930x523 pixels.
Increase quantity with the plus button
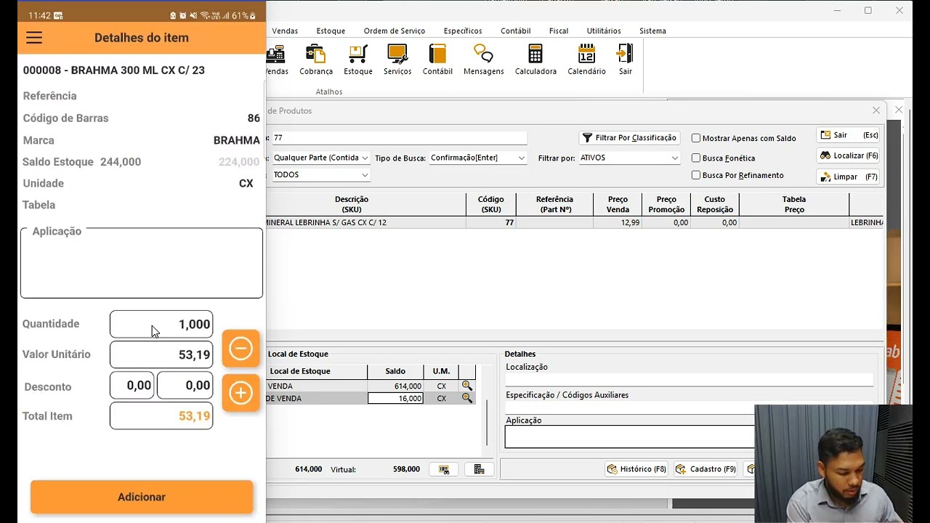(240, 393)
